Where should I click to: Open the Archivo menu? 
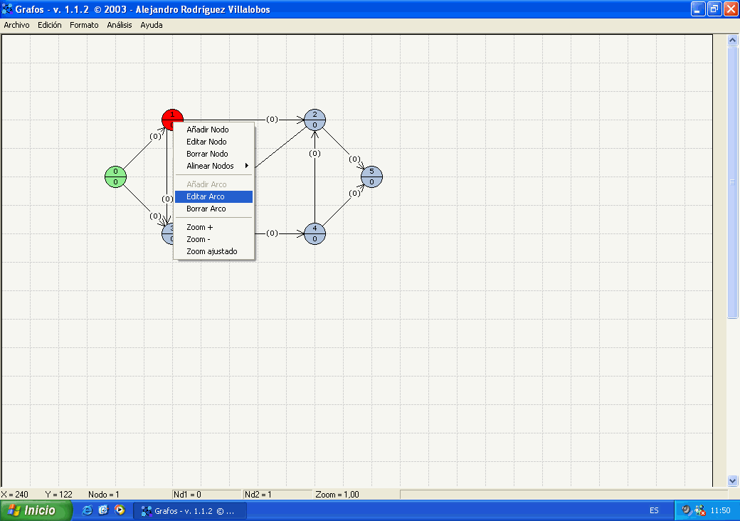point(17,25)
